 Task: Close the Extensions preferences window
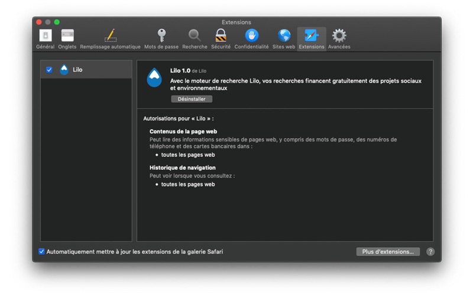(39, 22)
